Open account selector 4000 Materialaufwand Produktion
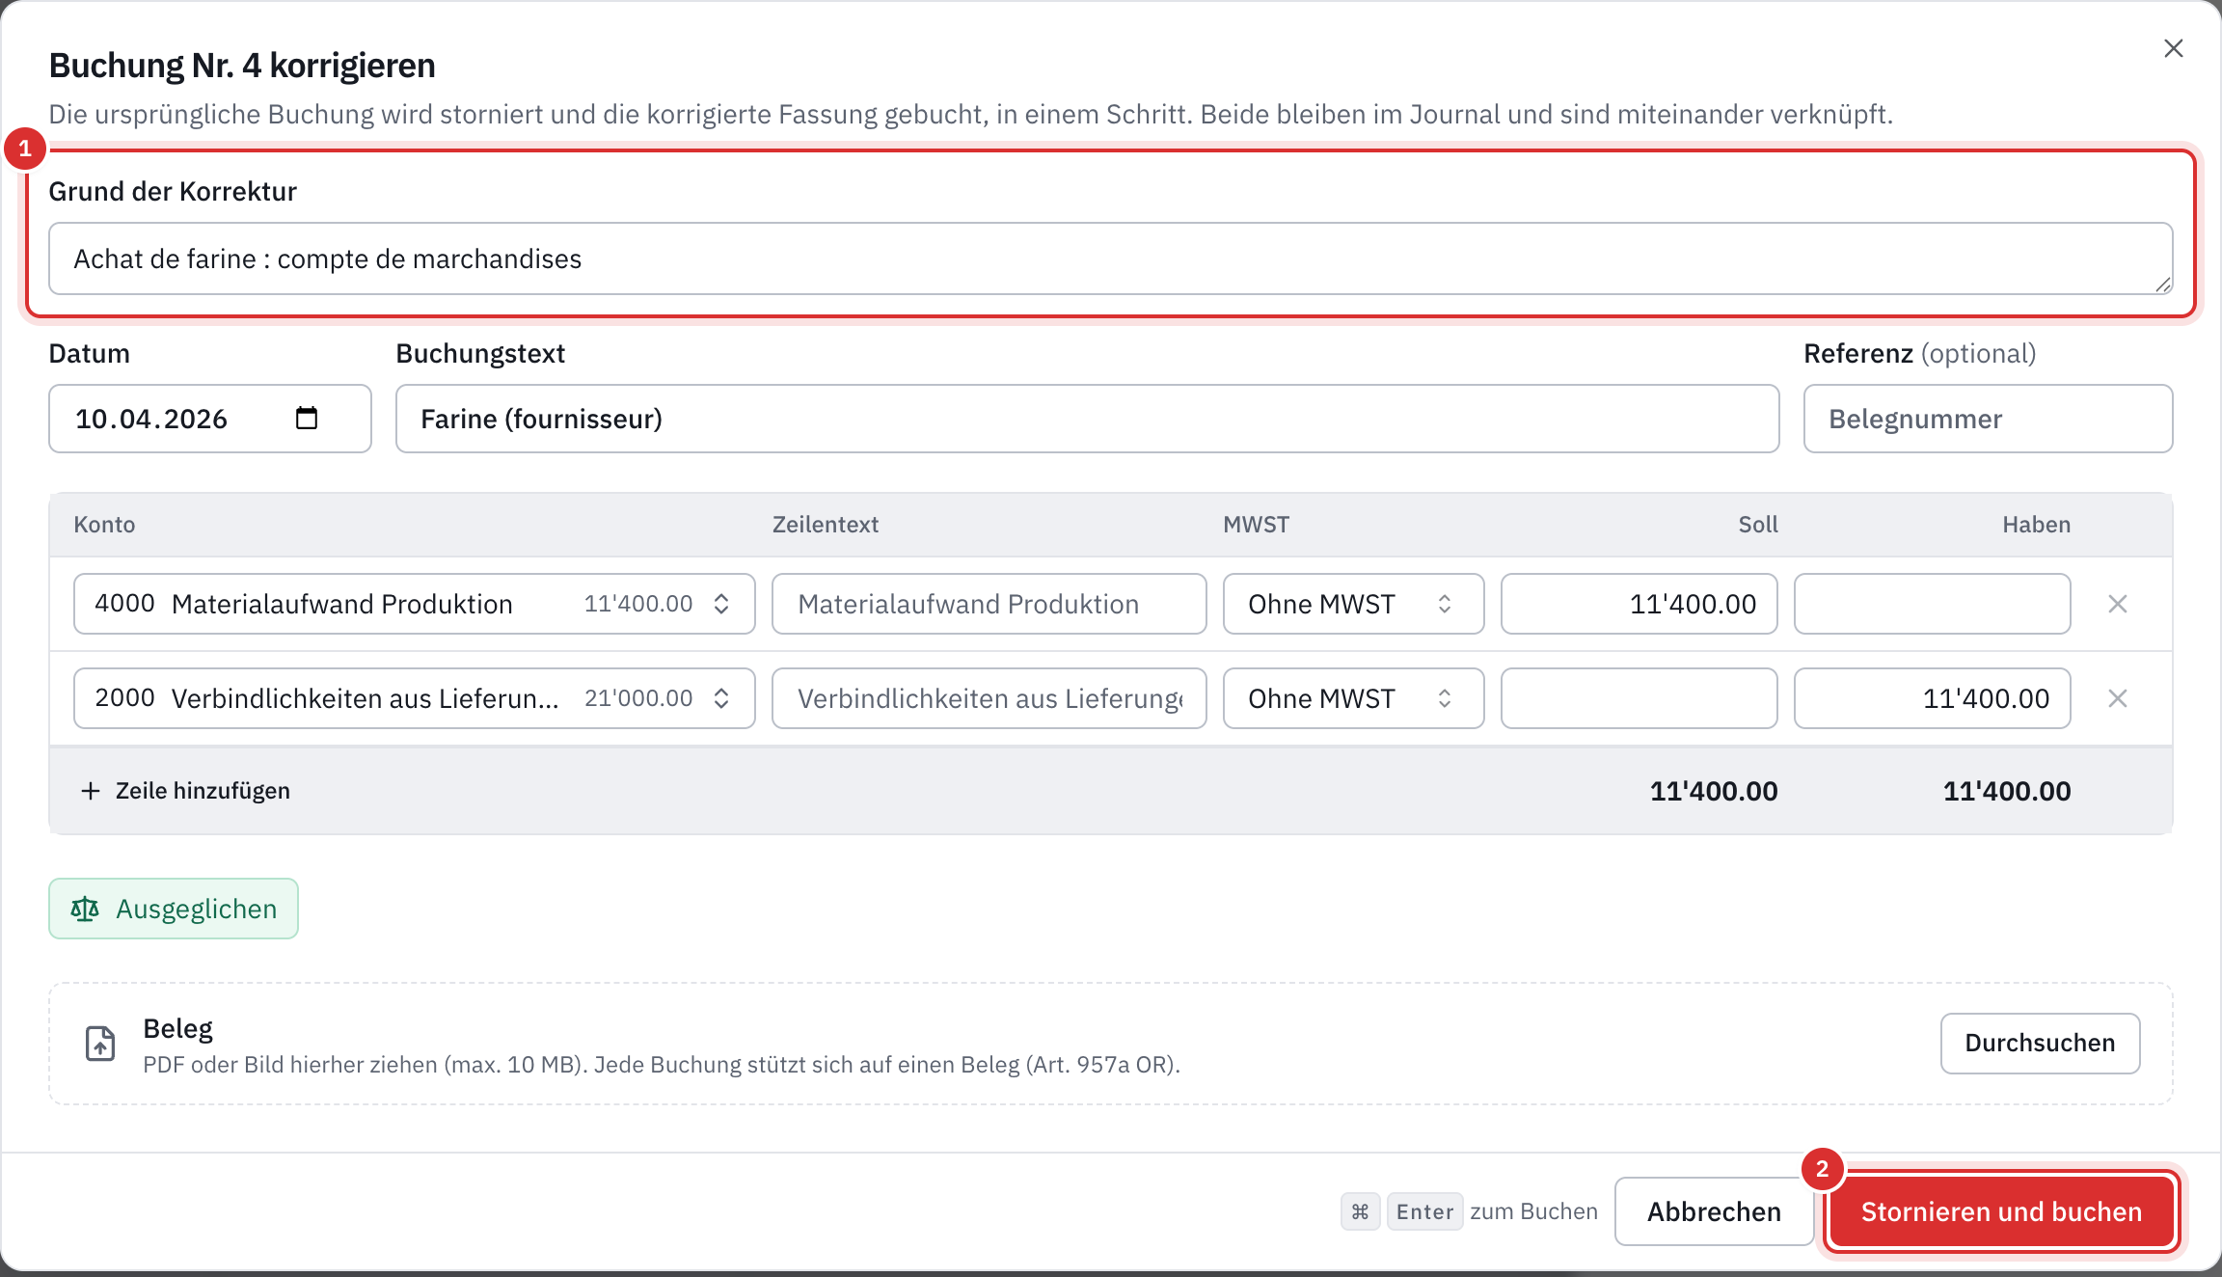Image resolution: width=2222 pixels, height=1277 pixels. coord(414,604)
